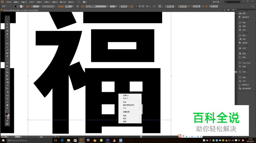Open the fill color dropdown arrow
Image resolution: width=256 pixels, height=143 pixels.
18,6
